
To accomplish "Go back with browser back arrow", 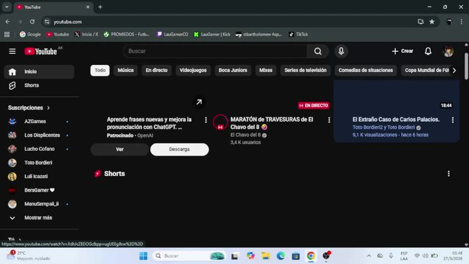I will pyautogui.click(x=8, y=22).
